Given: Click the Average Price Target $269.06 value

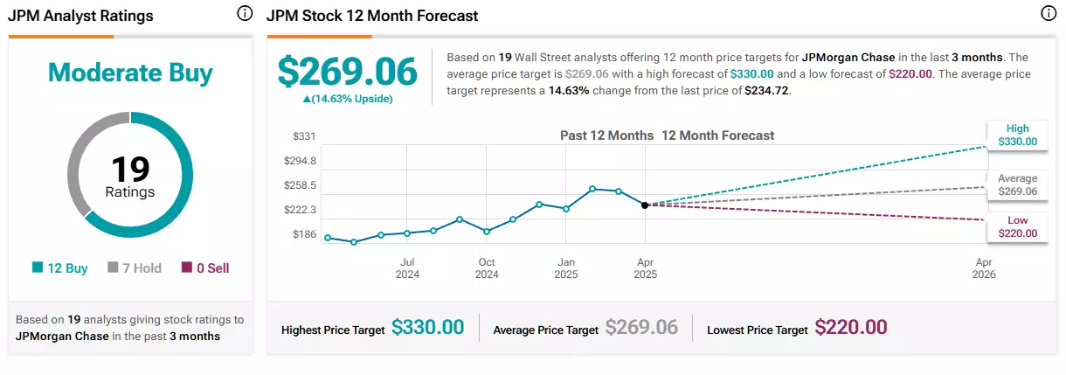Looking at the screenshot, I should click(640, 328).
